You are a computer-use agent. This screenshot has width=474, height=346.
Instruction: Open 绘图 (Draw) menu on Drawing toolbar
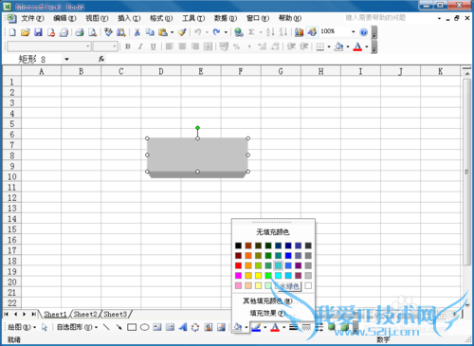22,327
